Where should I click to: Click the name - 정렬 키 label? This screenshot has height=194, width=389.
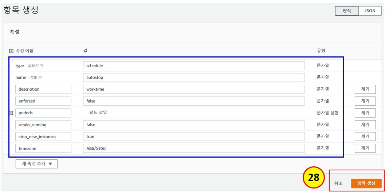pyautogui.click(x=28, y=78)
